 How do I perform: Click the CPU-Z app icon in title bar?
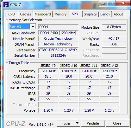(x=6, y=5)
